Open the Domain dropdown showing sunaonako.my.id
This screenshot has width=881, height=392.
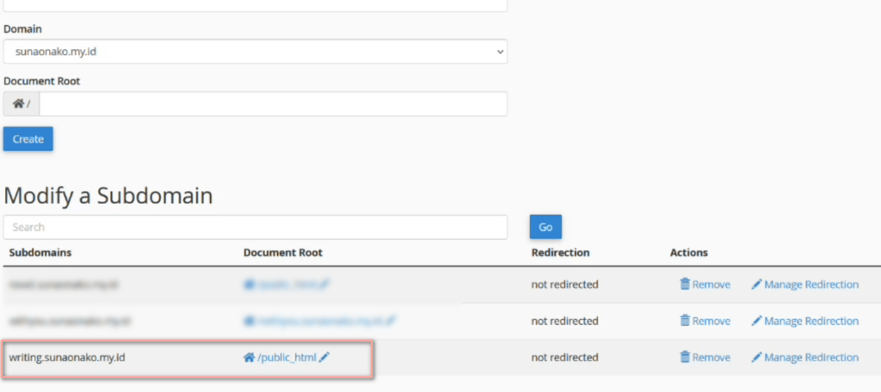pyautogui.click(x=255, y=52)
